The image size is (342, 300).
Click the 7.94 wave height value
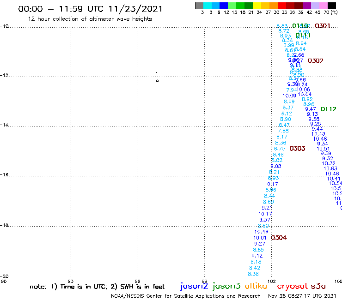[292, 90]
